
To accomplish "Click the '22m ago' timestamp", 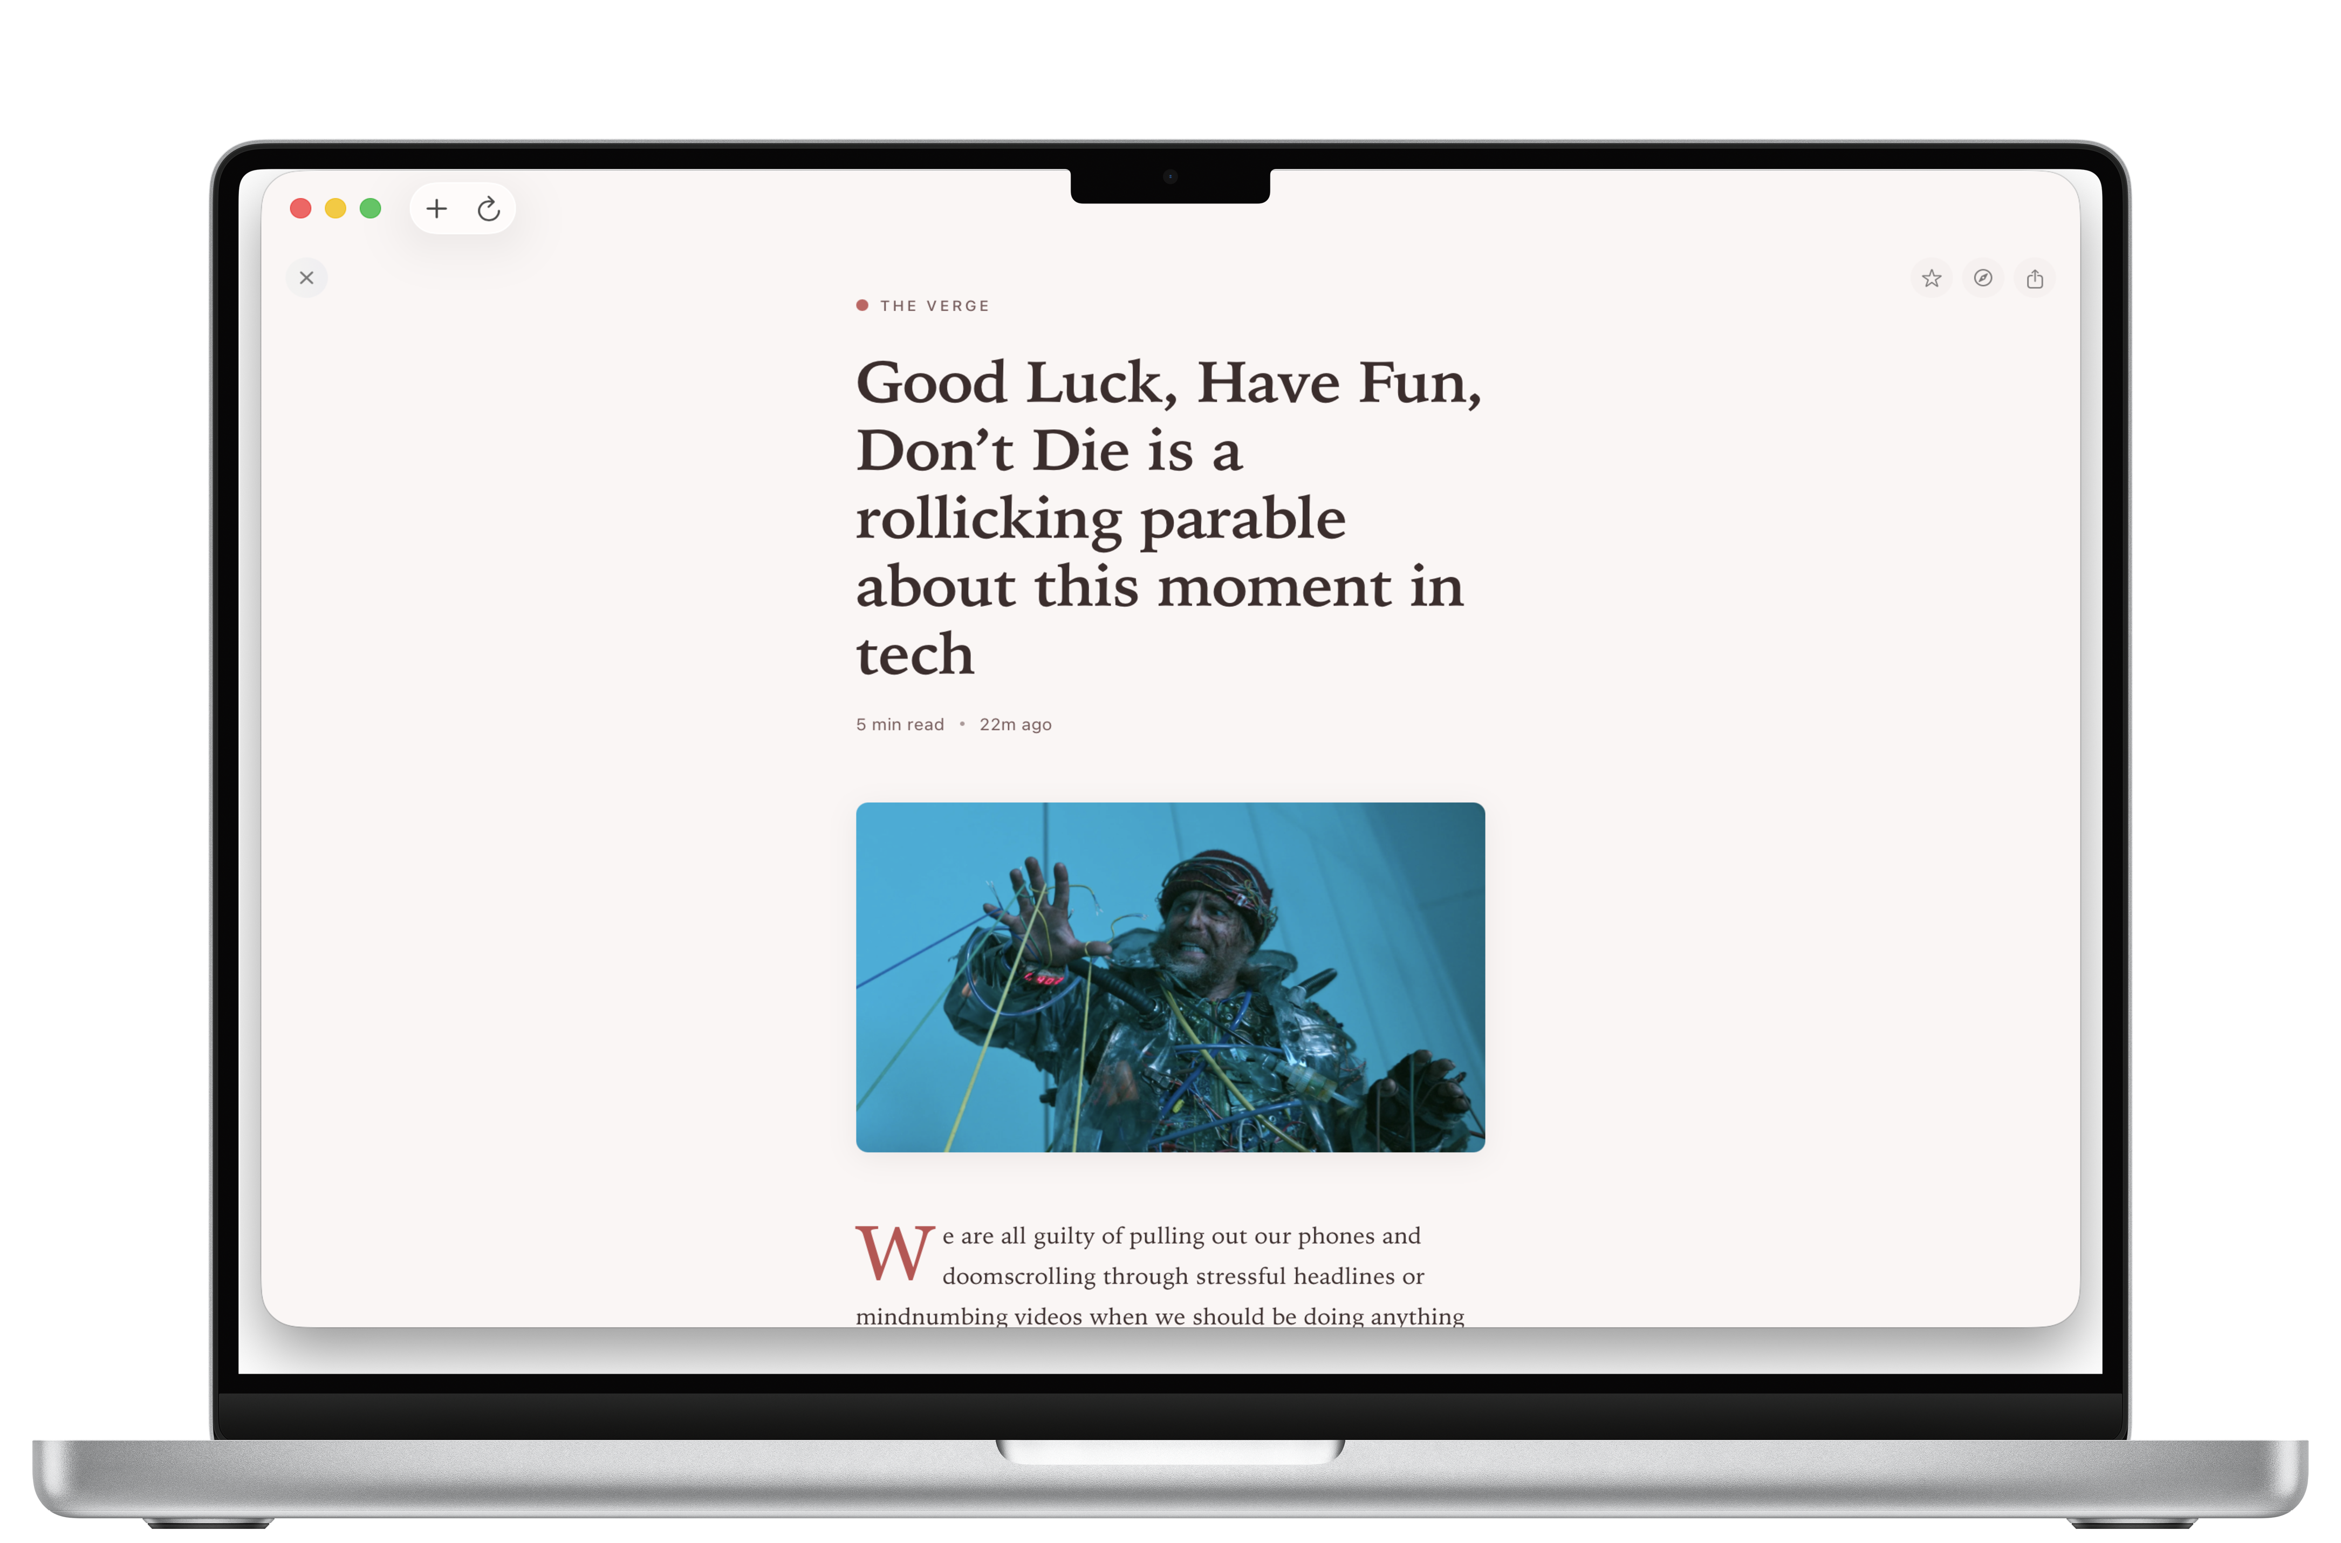I will point(1015,724).
